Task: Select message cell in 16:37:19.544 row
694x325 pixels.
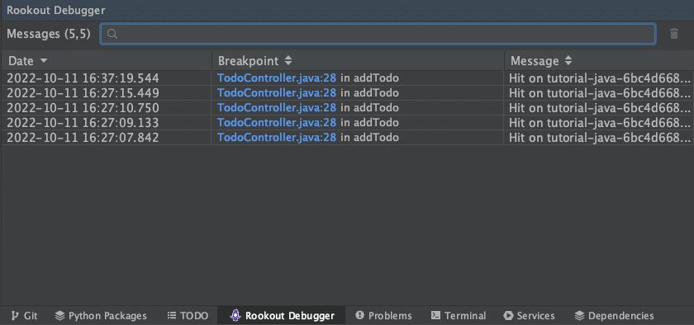Action: [599, 78]
